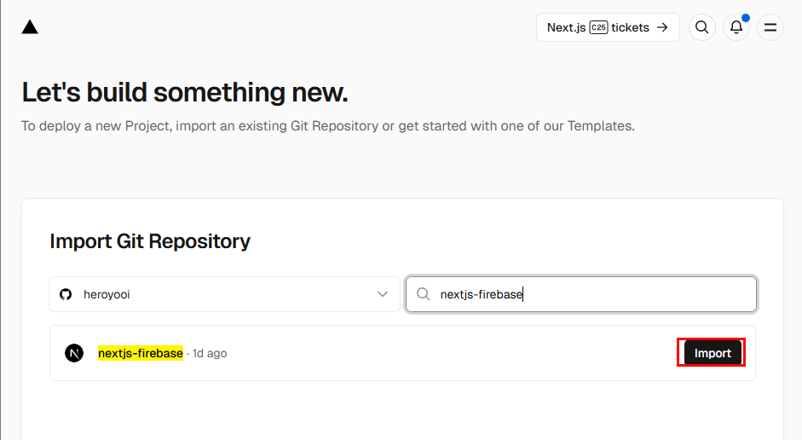Screen dimensions: 802x440
Task: Click the Next.js tickets button
Action: point(607,27)
